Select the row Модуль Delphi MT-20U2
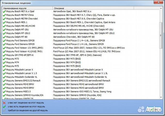165x116 pixels. [x=81, y=33]
